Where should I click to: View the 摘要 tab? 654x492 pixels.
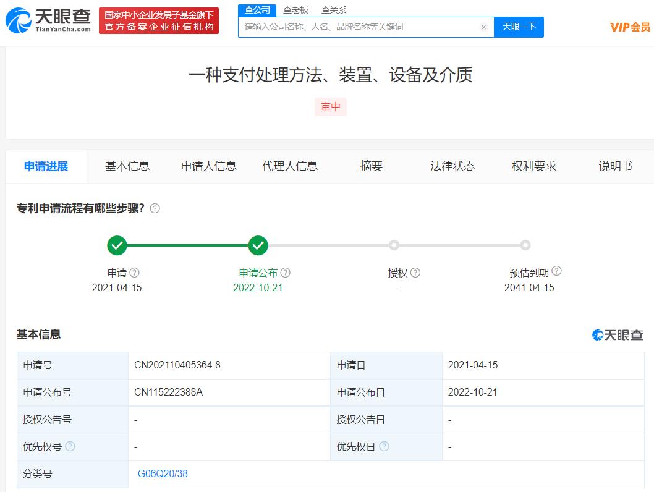click(370, 166)
